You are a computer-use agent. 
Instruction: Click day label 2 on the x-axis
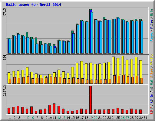[x=15, y=118]
